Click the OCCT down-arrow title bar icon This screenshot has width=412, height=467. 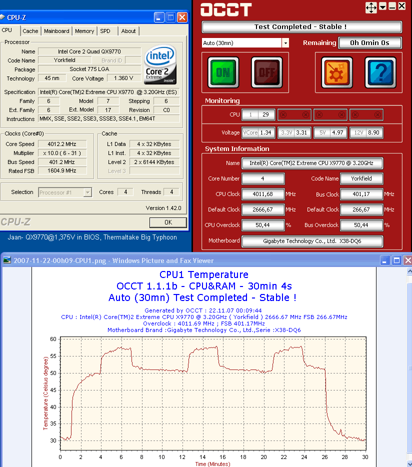[383, 7]
